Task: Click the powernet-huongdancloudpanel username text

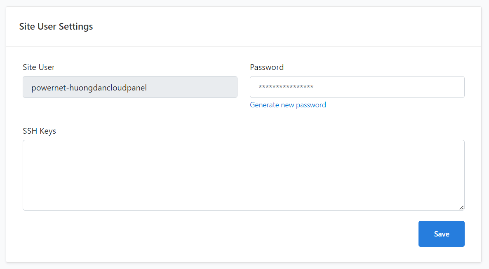Action: pyautogui.click(x=89, y=88)
